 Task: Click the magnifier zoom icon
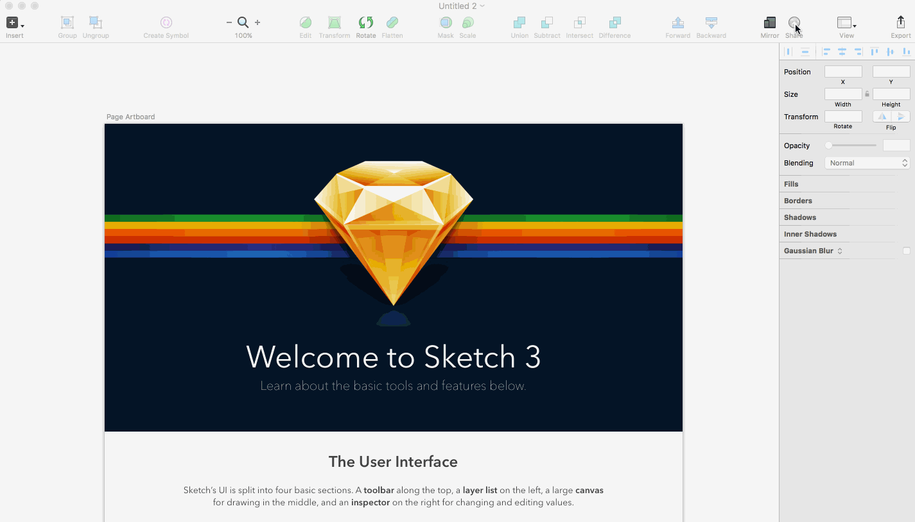click(243, 22)
